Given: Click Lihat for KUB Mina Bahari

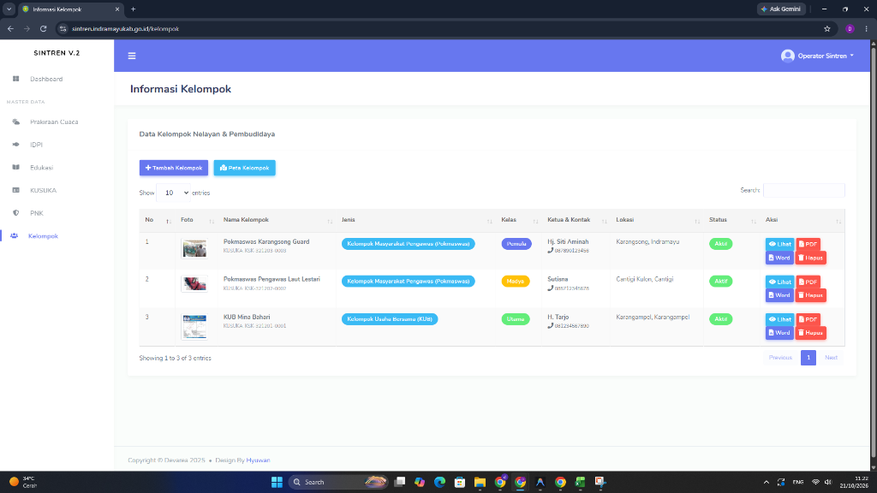Looking at the screenshot, I should pos(779,320).
